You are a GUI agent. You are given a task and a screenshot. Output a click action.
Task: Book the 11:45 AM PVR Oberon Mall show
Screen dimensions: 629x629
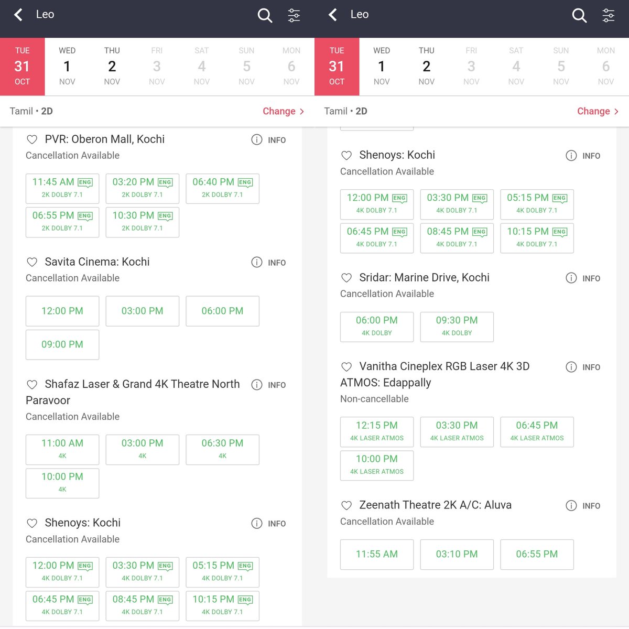pos(62,189)
